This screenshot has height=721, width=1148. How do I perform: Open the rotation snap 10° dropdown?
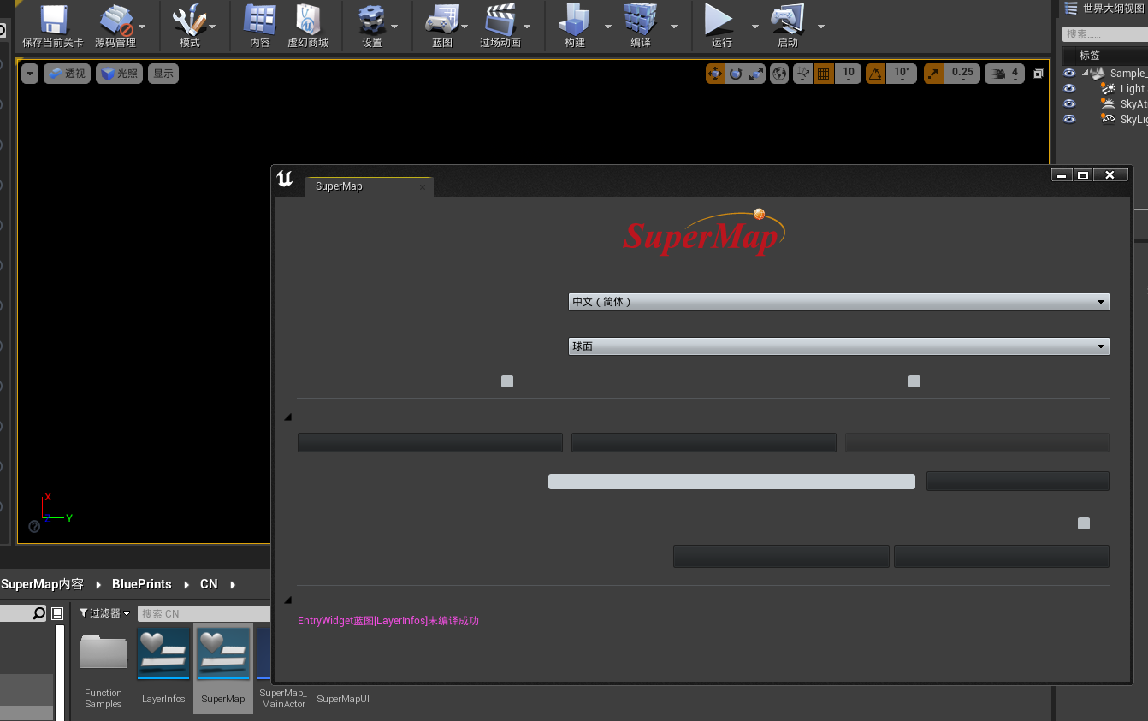click(902, 74)
